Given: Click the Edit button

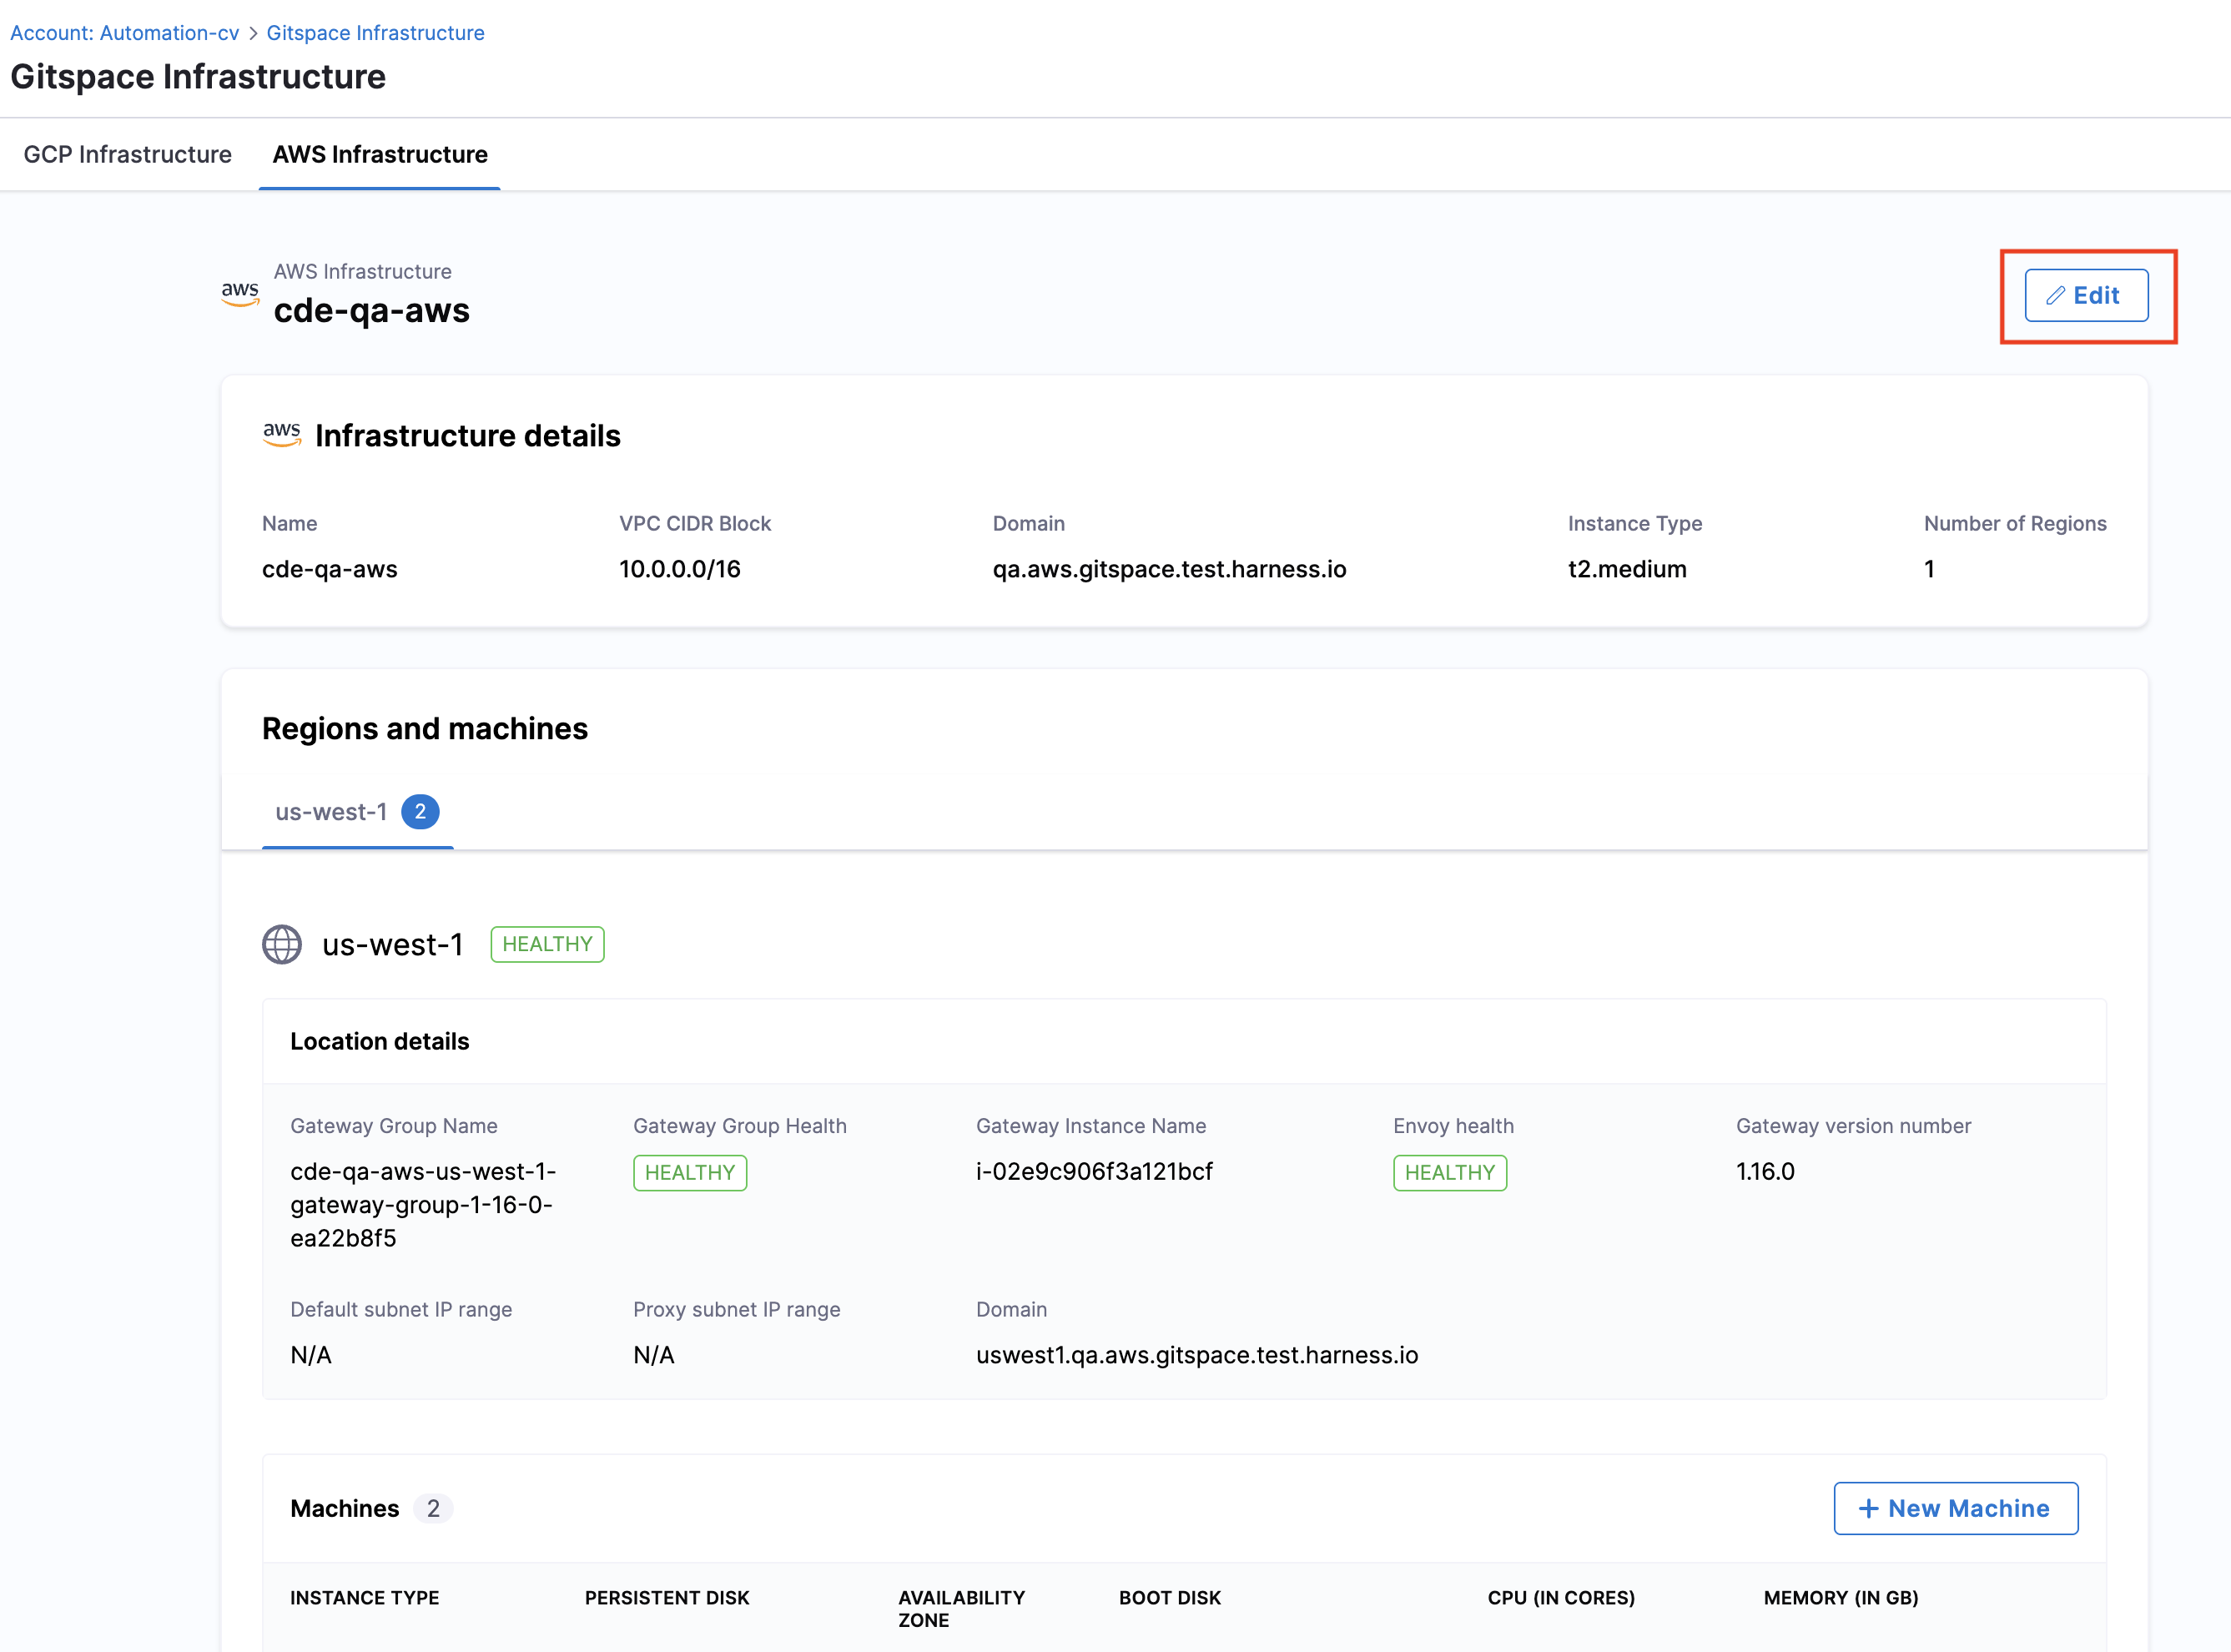Looking at the screenshot, I should 2086,295.
